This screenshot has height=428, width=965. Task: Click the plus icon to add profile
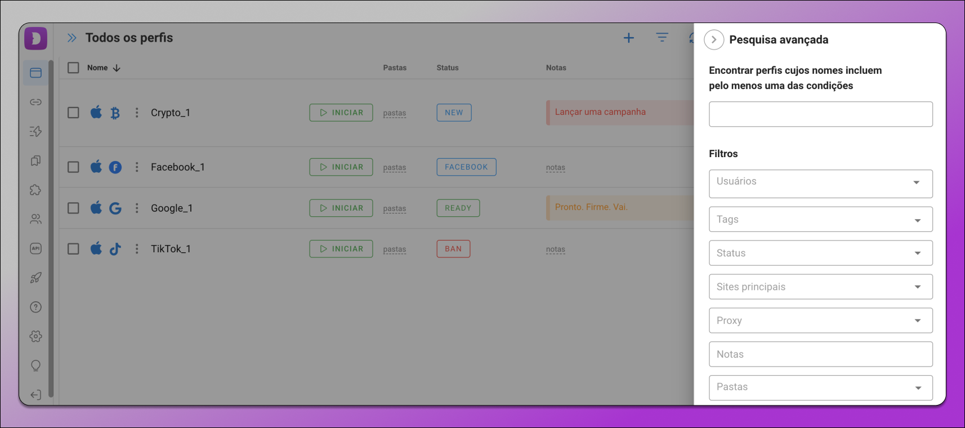629,38
